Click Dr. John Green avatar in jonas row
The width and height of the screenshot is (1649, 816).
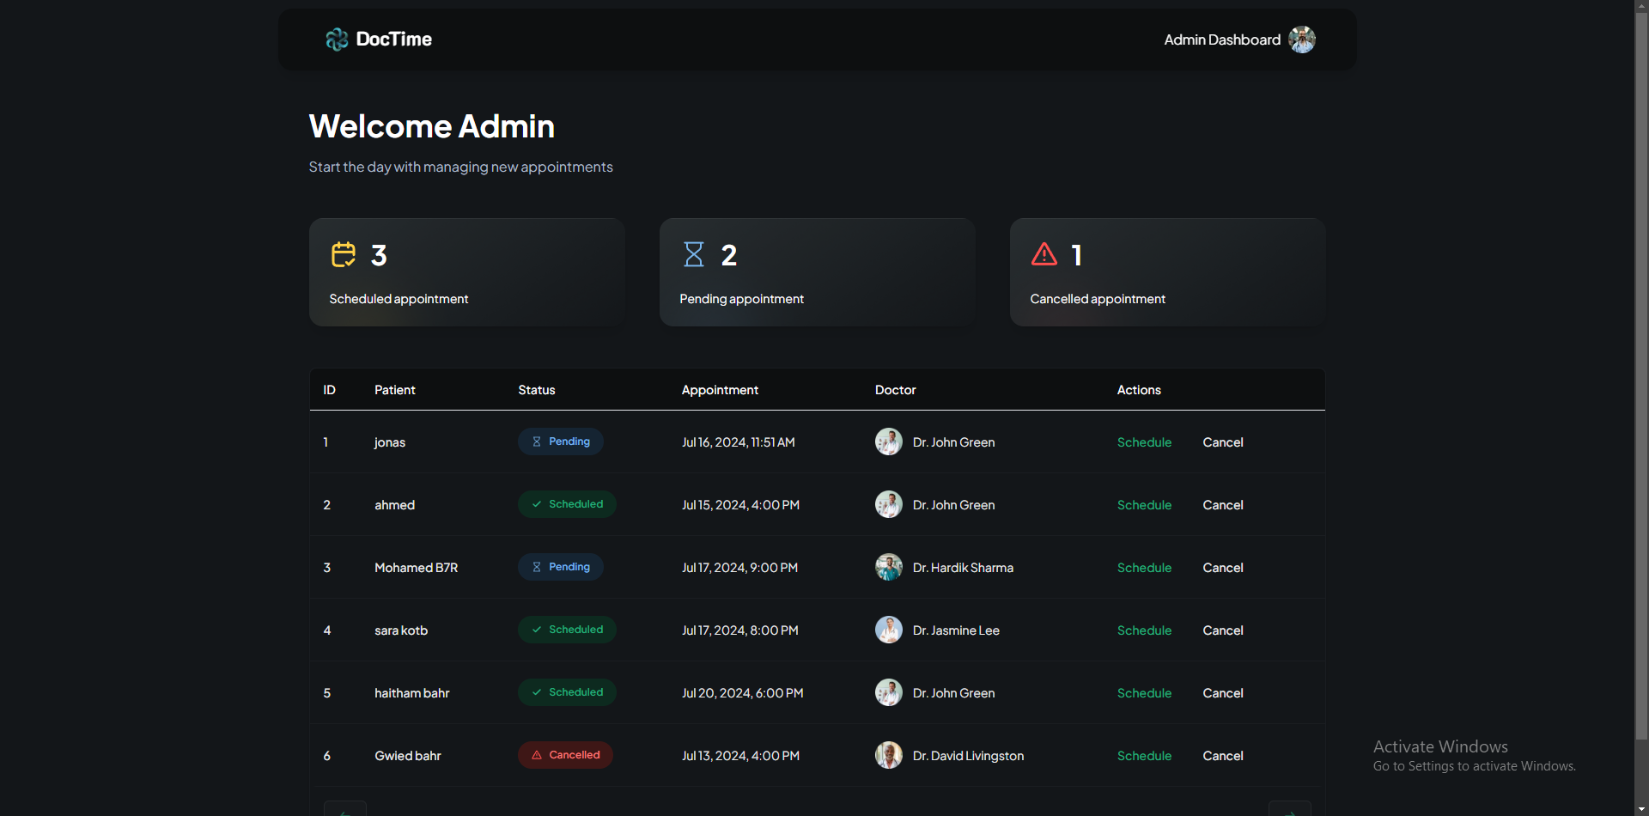click(889, 441)
